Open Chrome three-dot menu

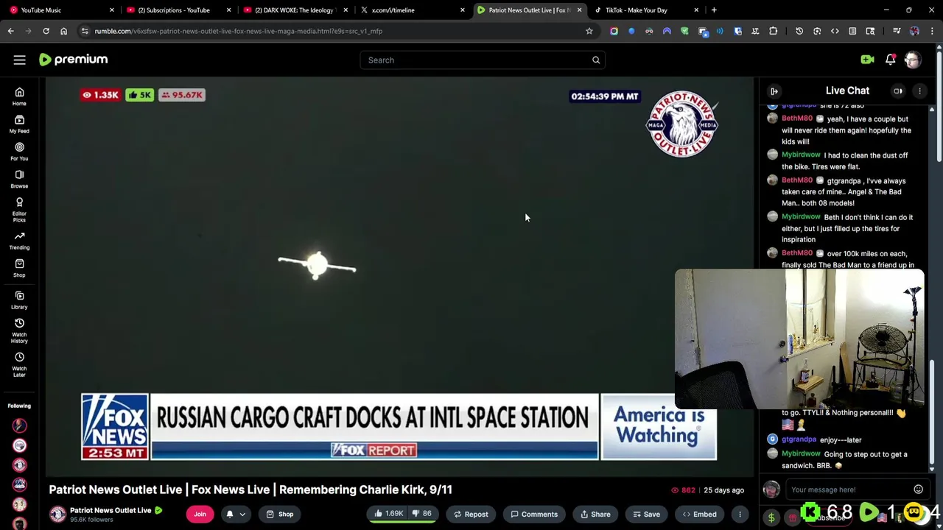click(x=932, y=31)
